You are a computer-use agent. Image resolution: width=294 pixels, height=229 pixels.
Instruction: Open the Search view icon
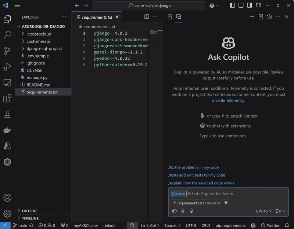coord(7,34)
